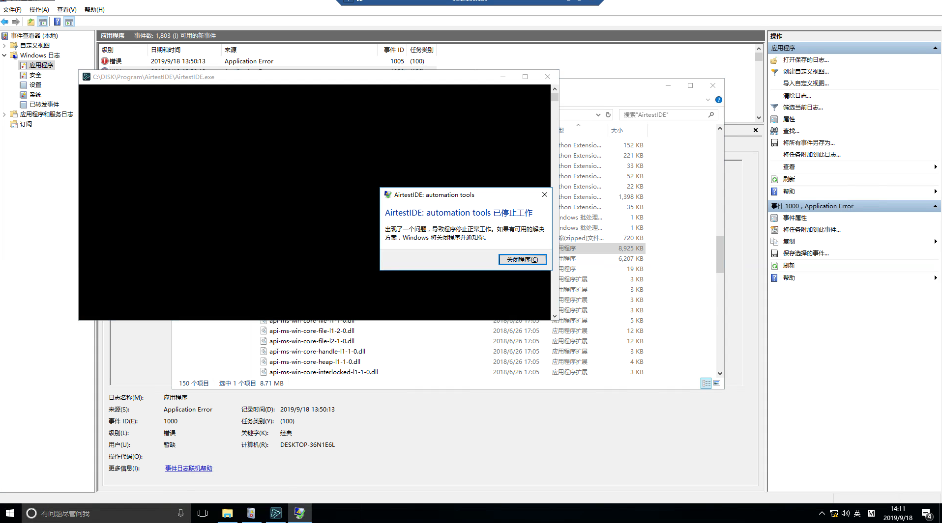Viewport: 942px width, 523px height.
Task: Sort Explorer files by 大小 column
Action: (x=627, y=130)
